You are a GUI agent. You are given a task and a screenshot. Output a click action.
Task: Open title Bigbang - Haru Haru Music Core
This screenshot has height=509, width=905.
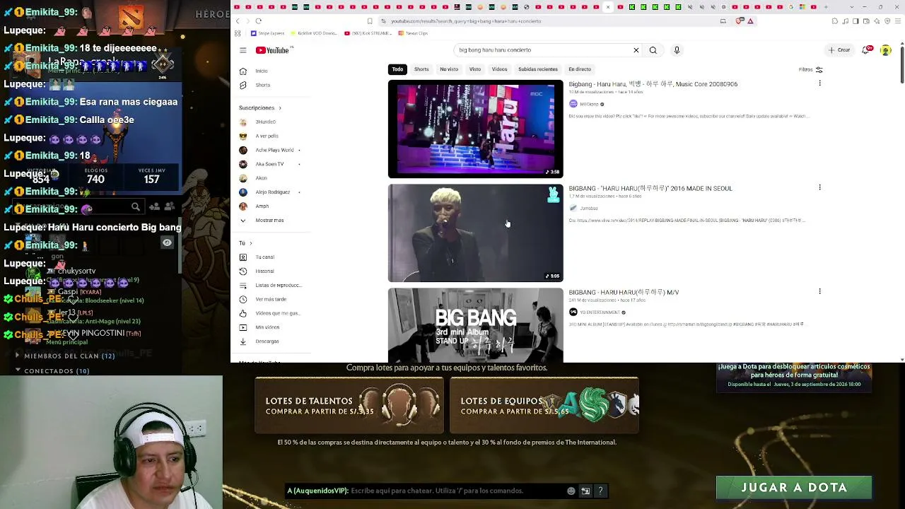coord(653,84)
